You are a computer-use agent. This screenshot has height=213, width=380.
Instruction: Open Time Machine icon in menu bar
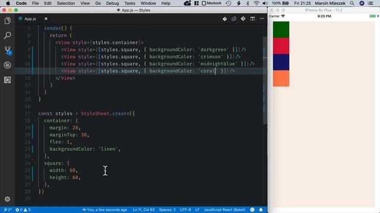point(229,3)
